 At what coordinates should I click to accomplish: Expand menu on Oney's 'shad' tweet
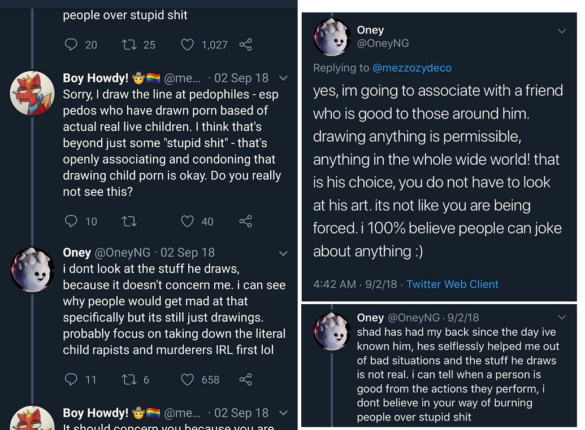562,318
